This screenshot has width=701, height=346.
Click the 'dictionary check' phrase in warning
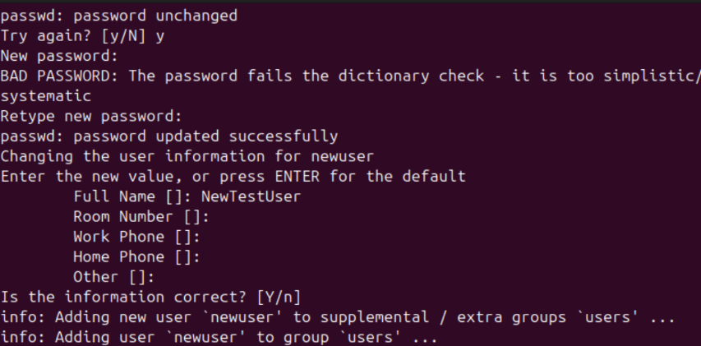410,76
